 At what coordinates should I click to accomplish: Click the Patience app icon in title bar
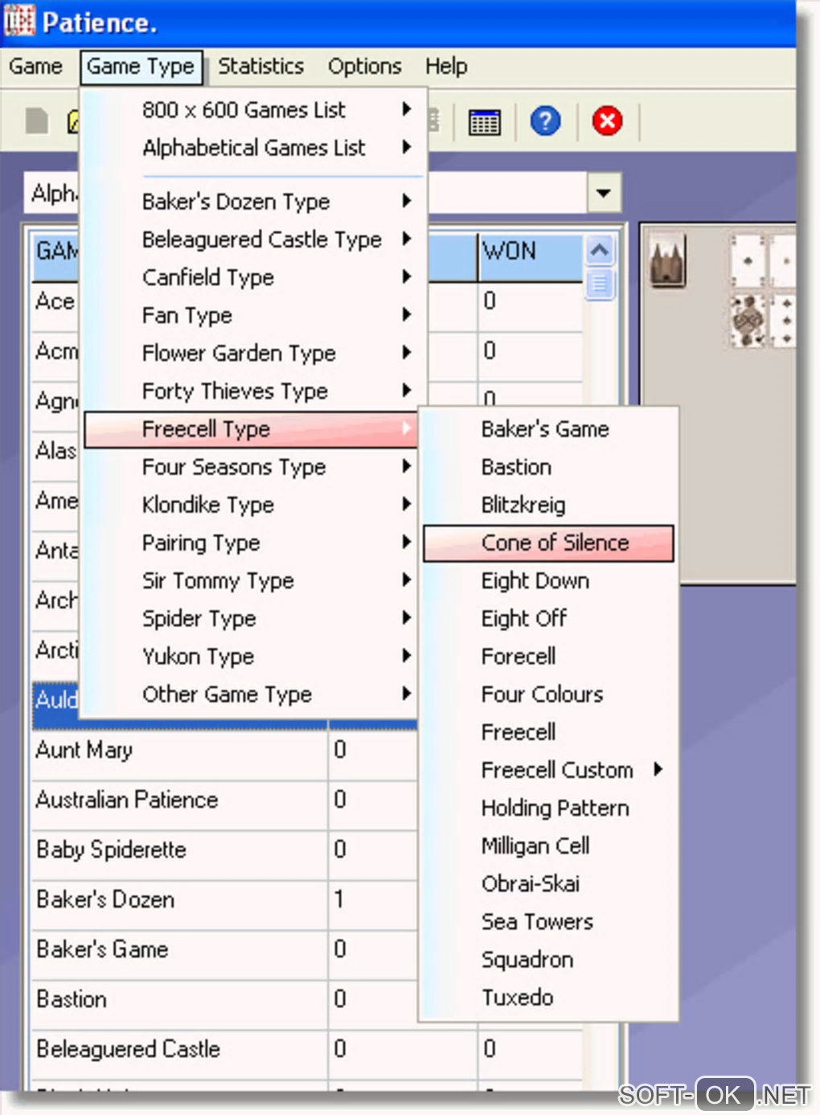click(x=19, y=22)
